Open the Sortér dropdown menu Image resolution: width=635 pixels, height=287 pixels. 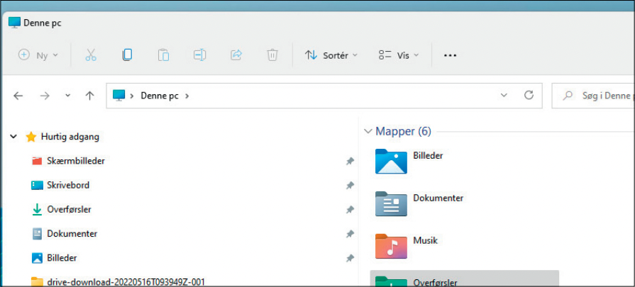(x=331, y=55)
